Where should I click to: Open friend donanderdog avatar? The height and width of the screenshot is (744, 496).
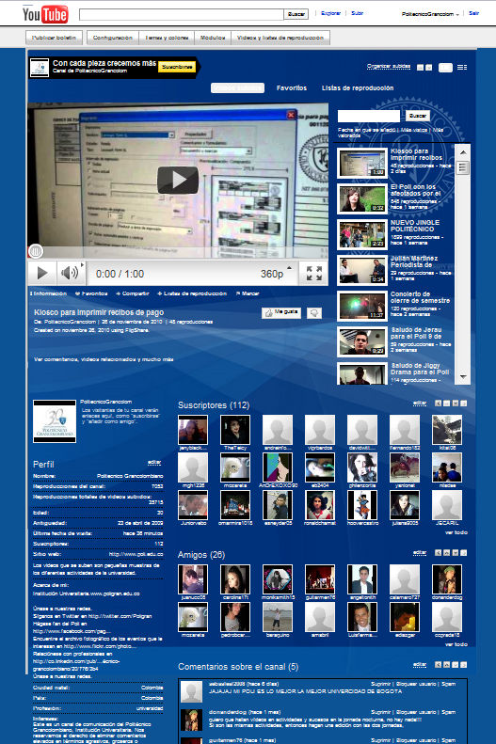[447, 579]
